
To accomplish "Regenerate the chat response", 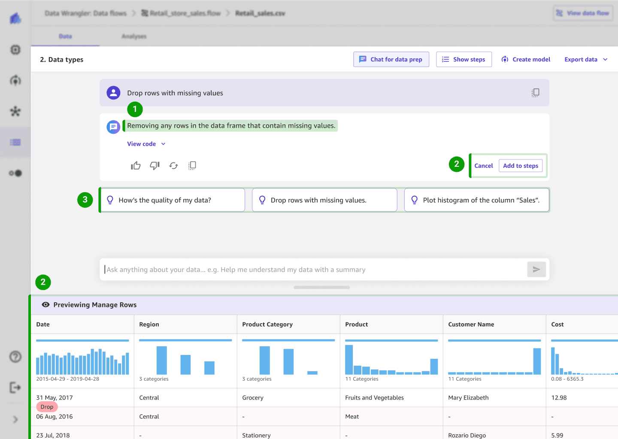I will [x=173, y=165].
